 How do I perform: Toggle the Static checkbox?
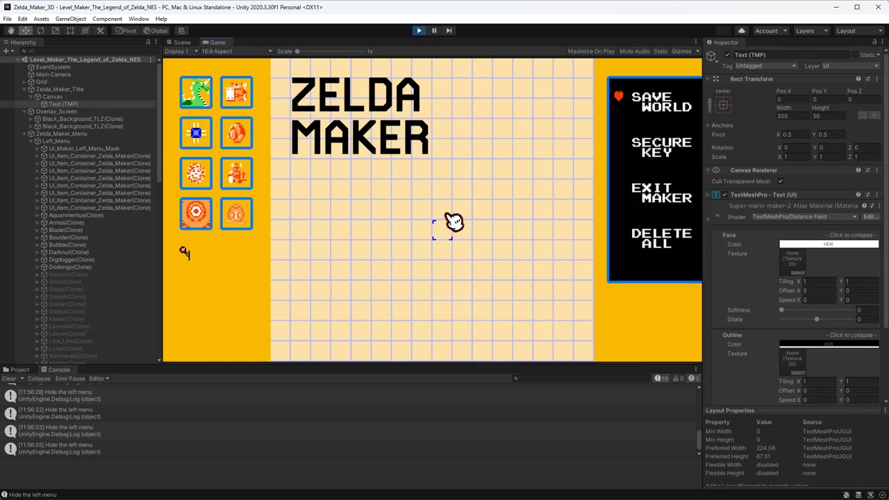(856, 55)
